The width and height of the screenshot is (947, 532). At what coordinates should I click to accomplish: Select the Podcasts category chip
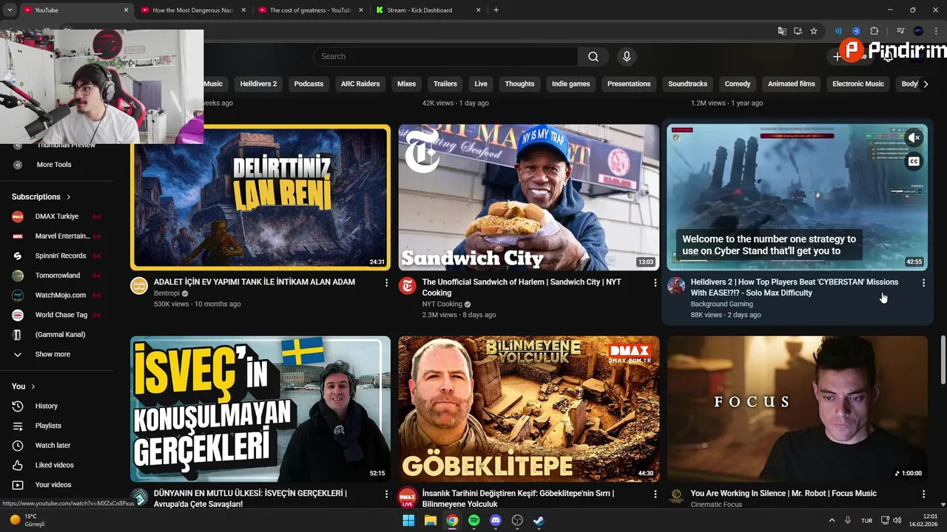[309, 83]
